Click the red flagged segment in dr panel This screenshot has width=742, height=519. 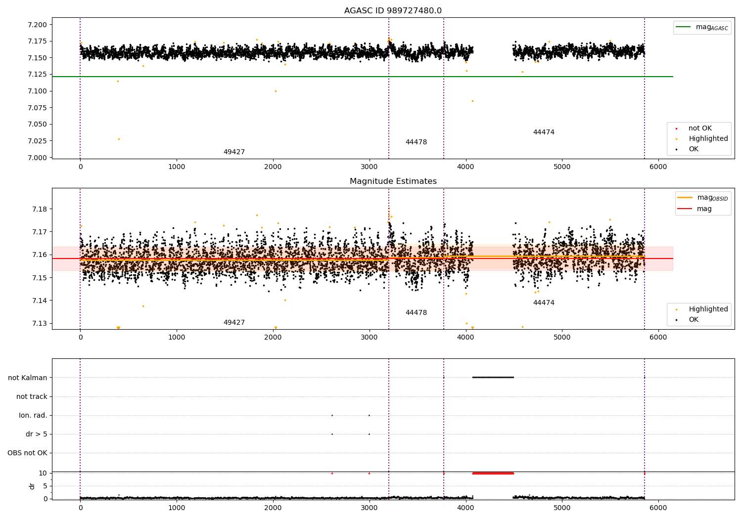pos(493,474)
